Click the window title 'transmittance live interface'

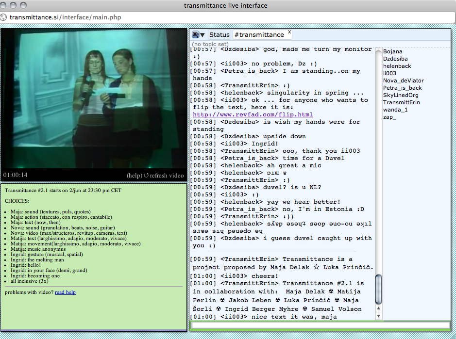226,5
